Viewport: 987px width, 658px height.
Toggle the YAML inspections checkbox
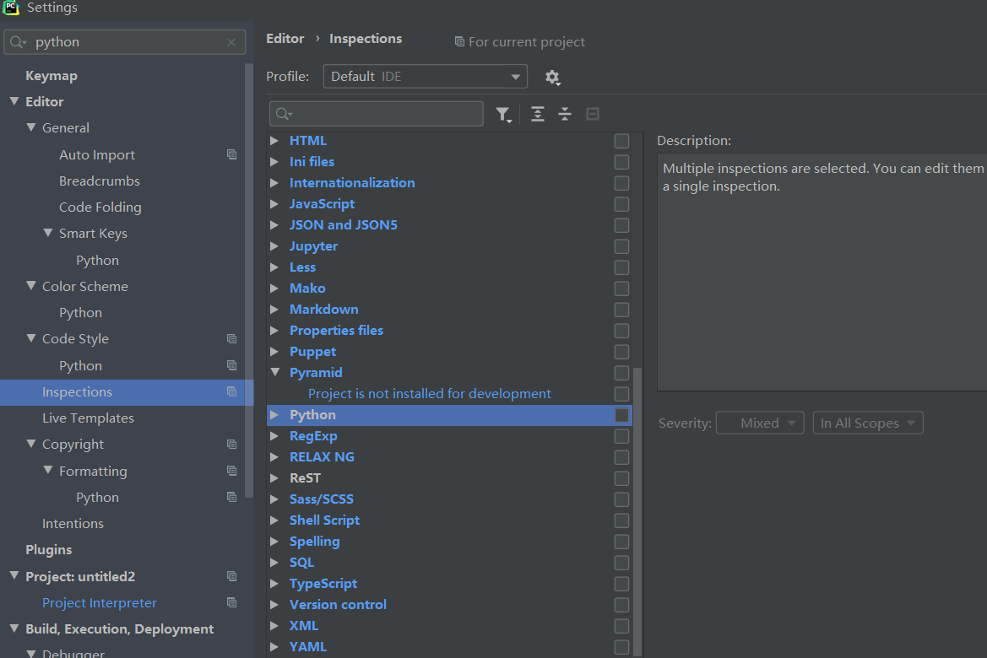click(621, 647)
